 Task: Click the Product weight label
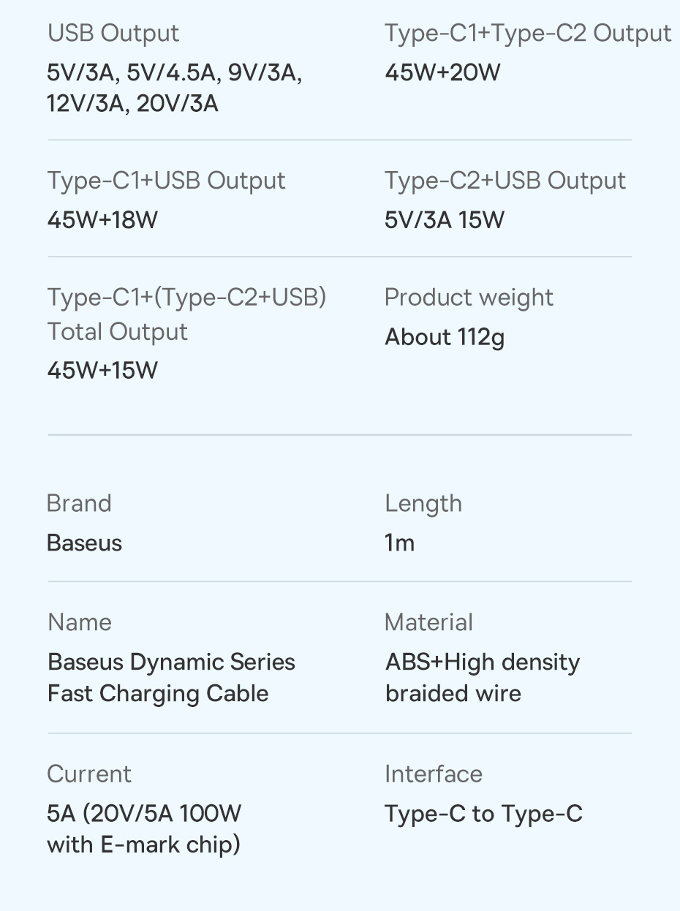[469, 298]
